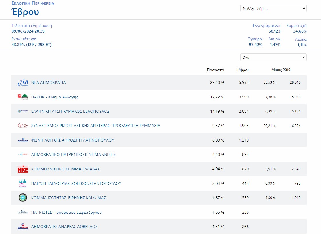Click the Φωνή Λογικής party logo

click(x=23, y=140)
